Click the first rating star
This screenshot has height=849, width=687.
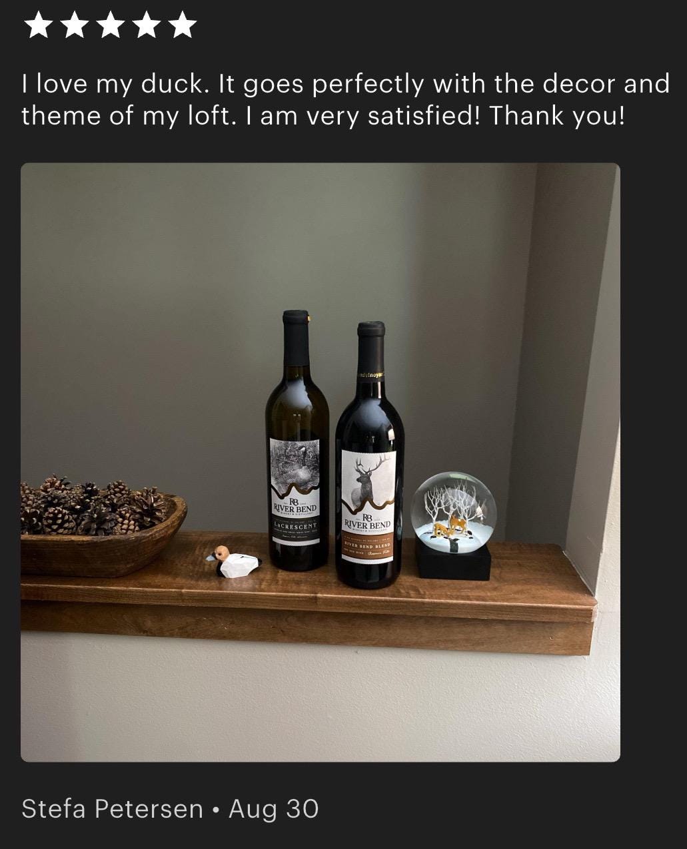click(37, 25)
